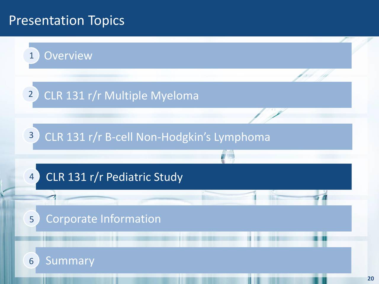Click the number 6 circle badge
The height and width of the screenshot is (284, 379).
[31, 261]
